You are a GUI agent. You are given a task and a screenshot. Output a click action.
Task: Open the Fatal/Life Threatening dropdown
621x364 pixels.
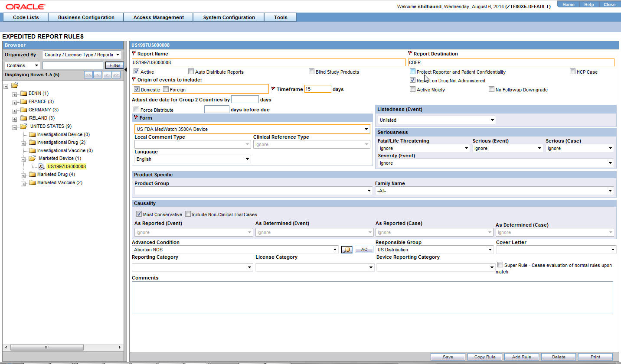424,148
